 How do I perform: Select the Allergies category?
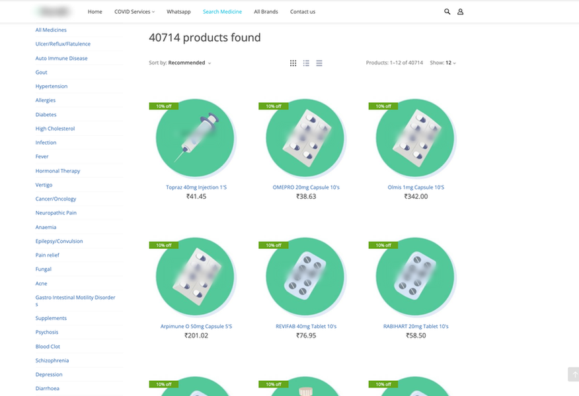tap(46, 100)
